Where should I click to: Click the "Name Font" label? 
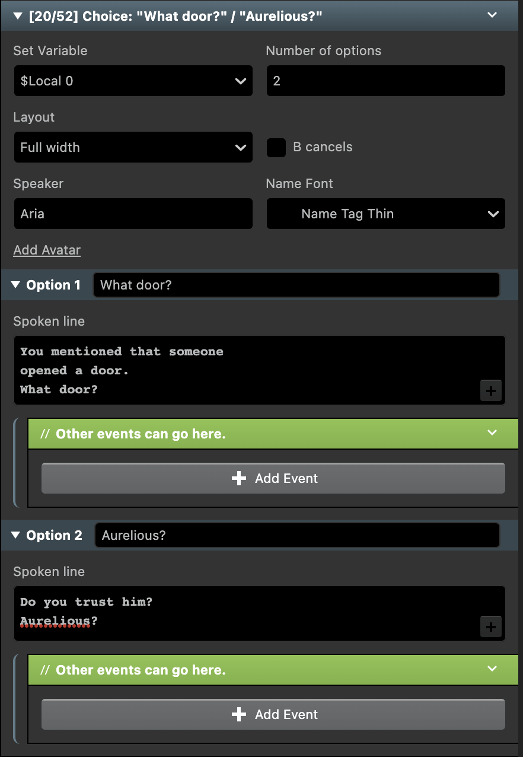(x=299, y=183)
